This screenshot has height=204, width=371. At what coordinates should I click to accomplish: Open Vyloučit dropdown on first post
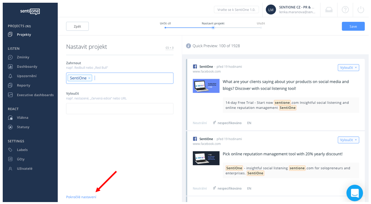click(348, 68)
